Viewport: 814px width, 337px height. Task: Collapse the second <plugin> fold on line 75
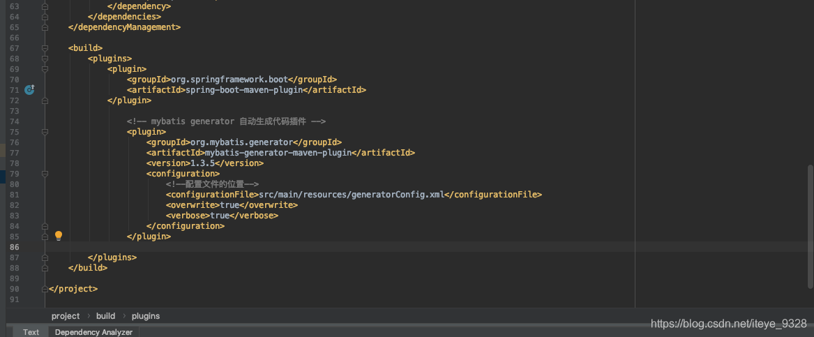pyautogui.click(x=45, y=131)
